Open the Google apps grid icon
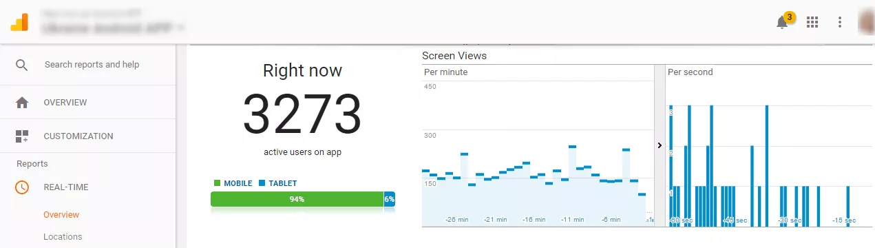The width and height of the screenshot is (875, 248). click(812, 22)
